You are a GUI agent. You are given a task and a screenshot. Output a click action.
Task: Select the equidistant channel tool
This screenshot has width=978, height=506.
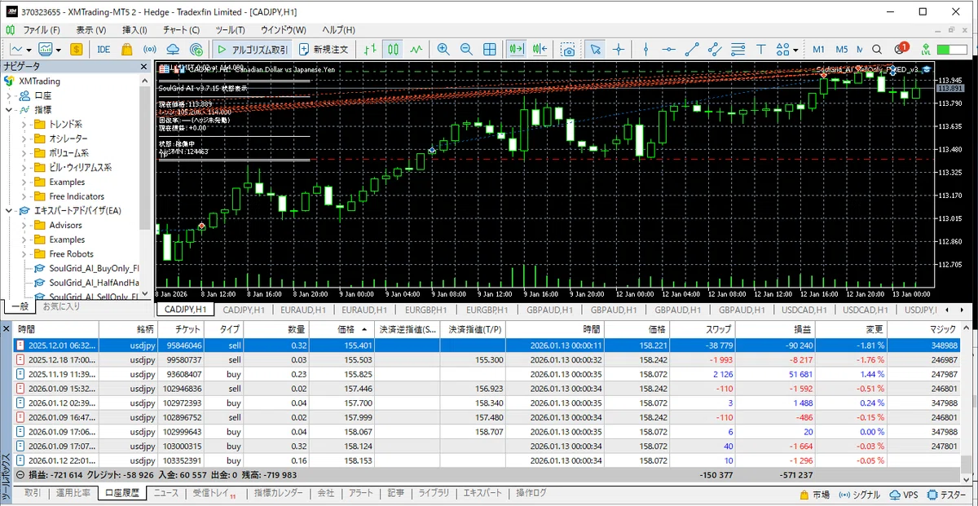click(715, 49)
